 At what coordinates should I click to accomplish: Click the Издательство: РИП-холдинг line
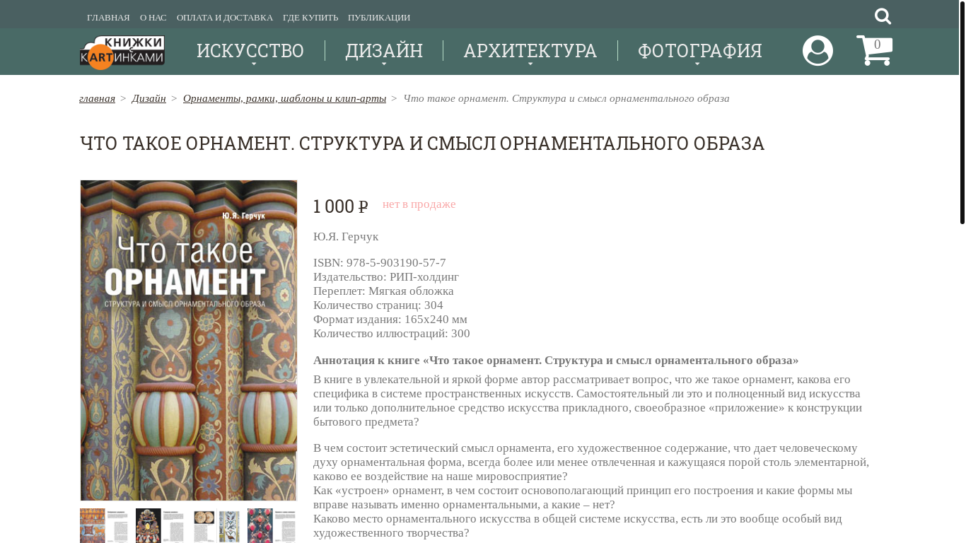(x=386, y=277)
